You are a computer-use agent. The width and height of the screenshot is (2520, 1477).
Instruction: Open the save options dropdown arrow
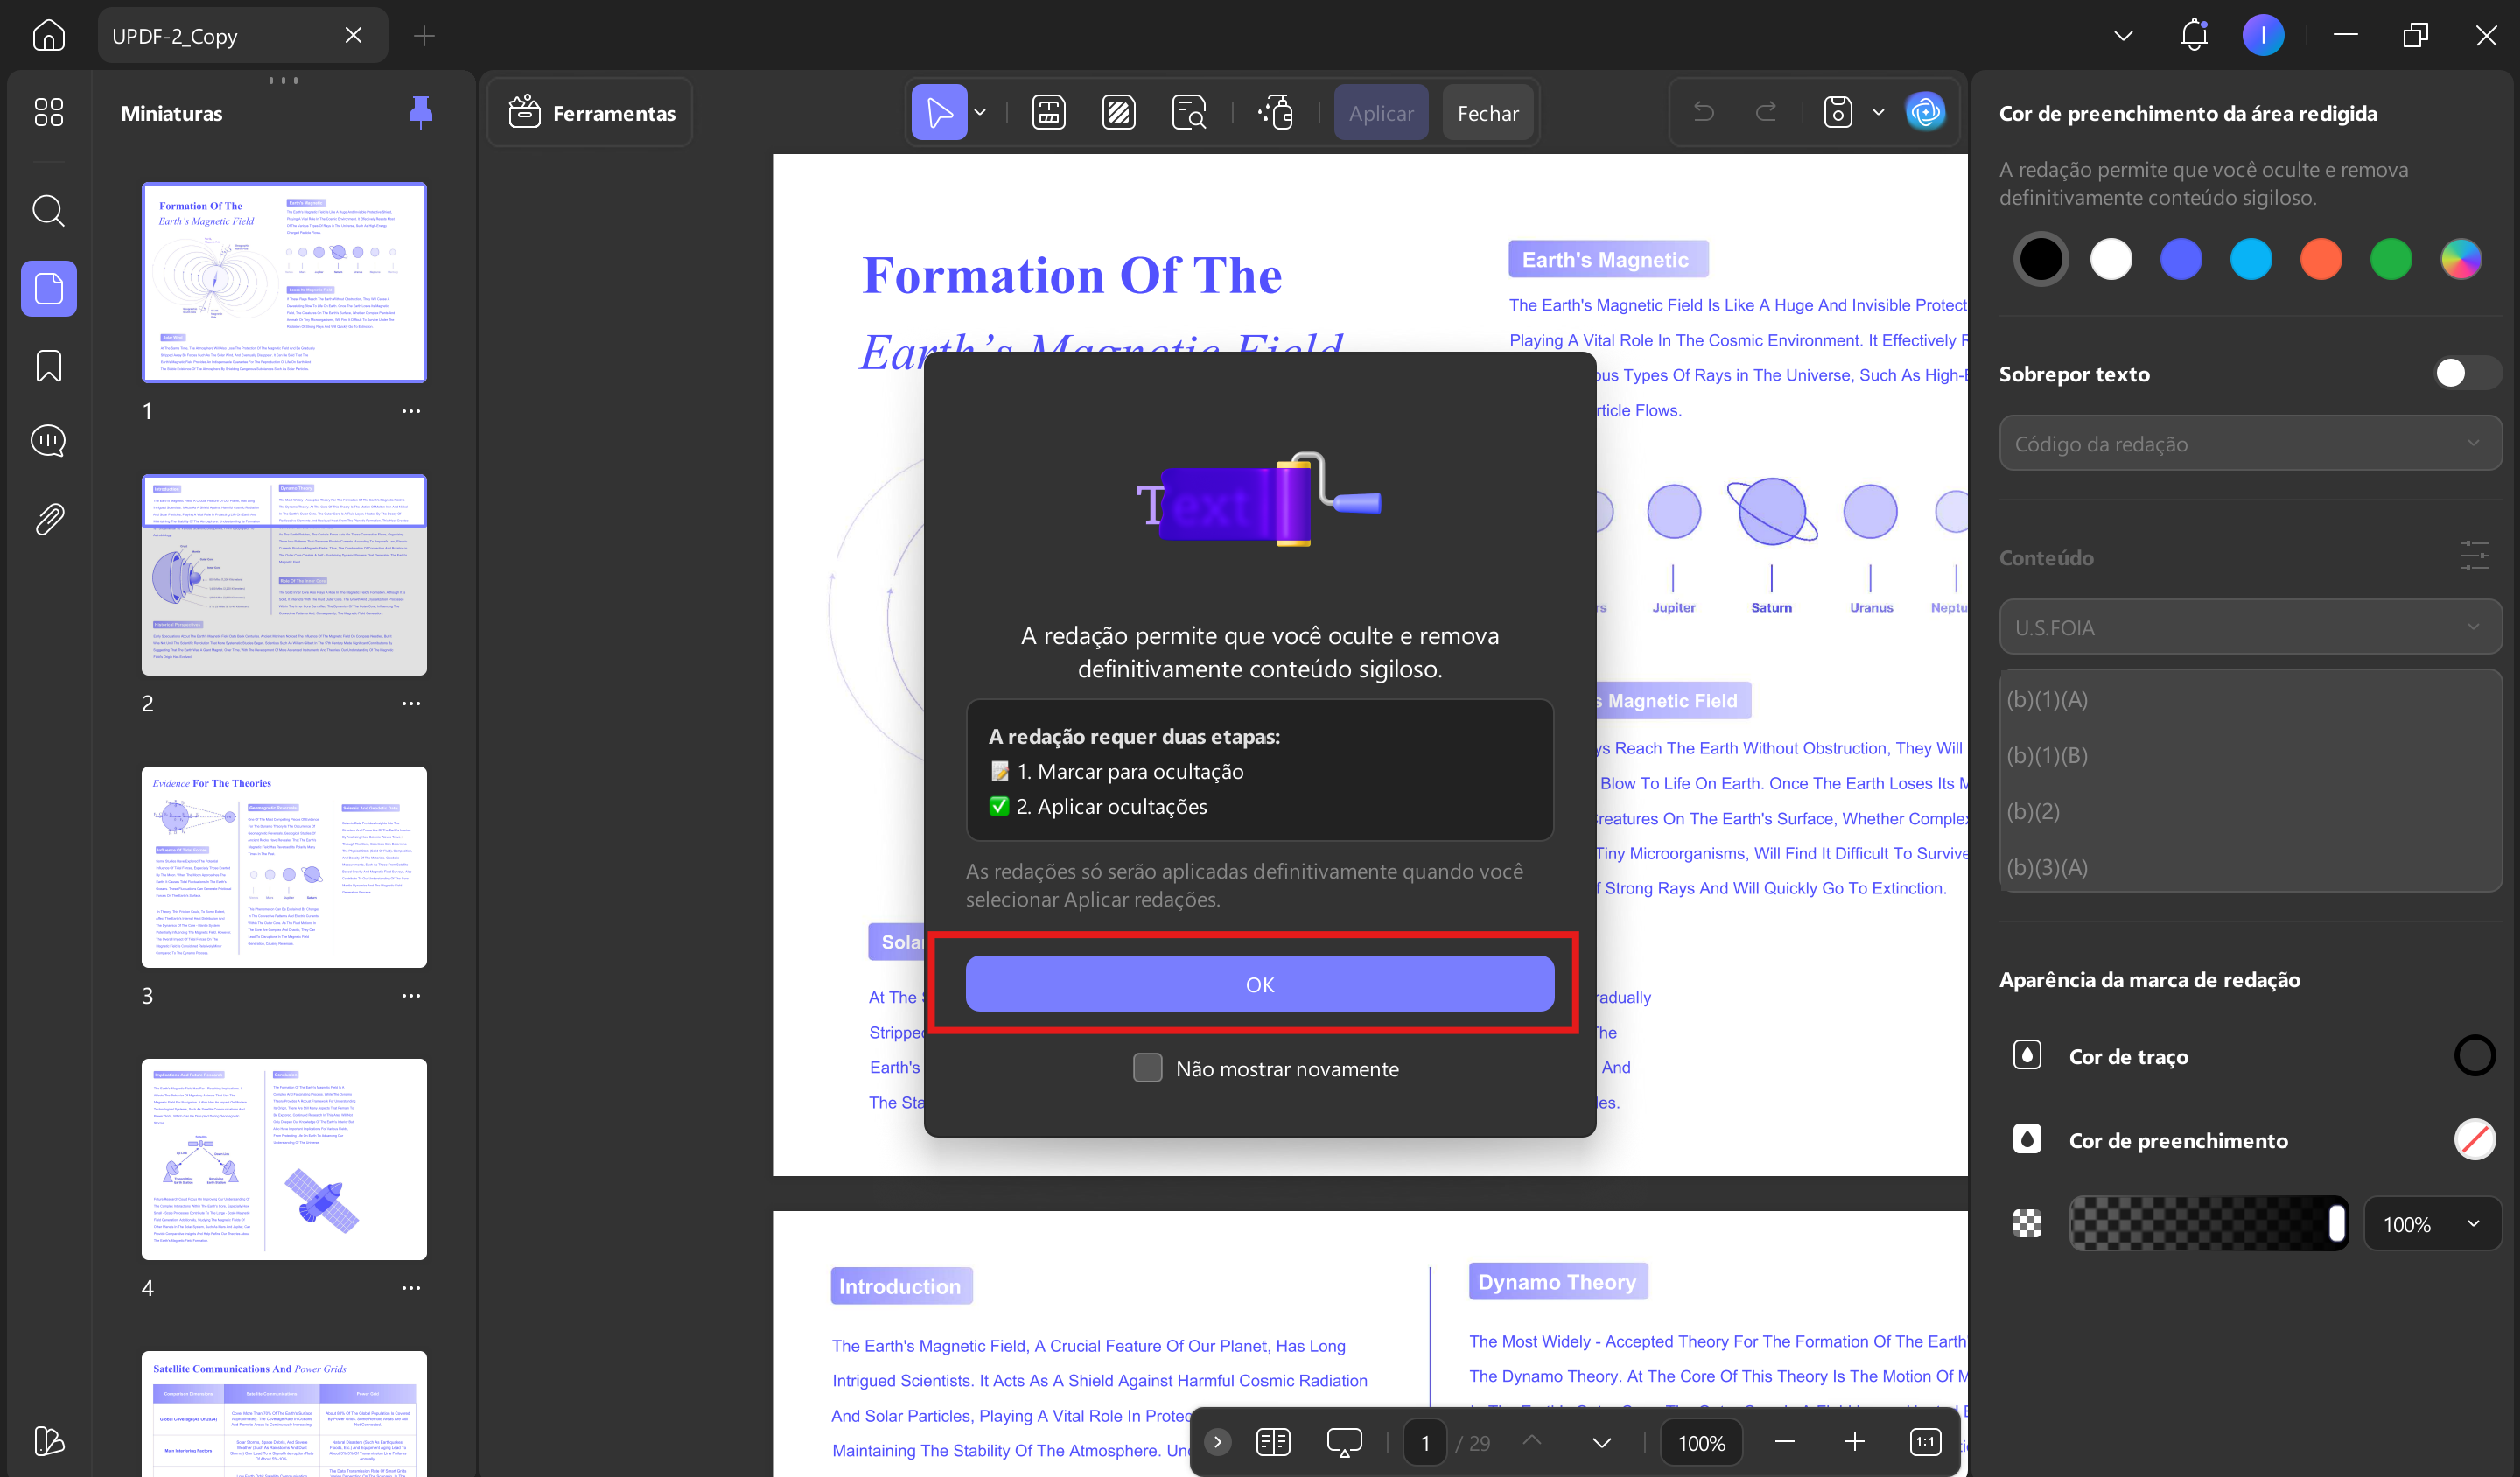(1878, 112)
